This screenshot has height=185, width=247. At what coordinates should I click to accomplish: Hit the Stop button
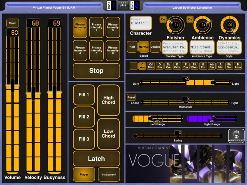(96, 71)
